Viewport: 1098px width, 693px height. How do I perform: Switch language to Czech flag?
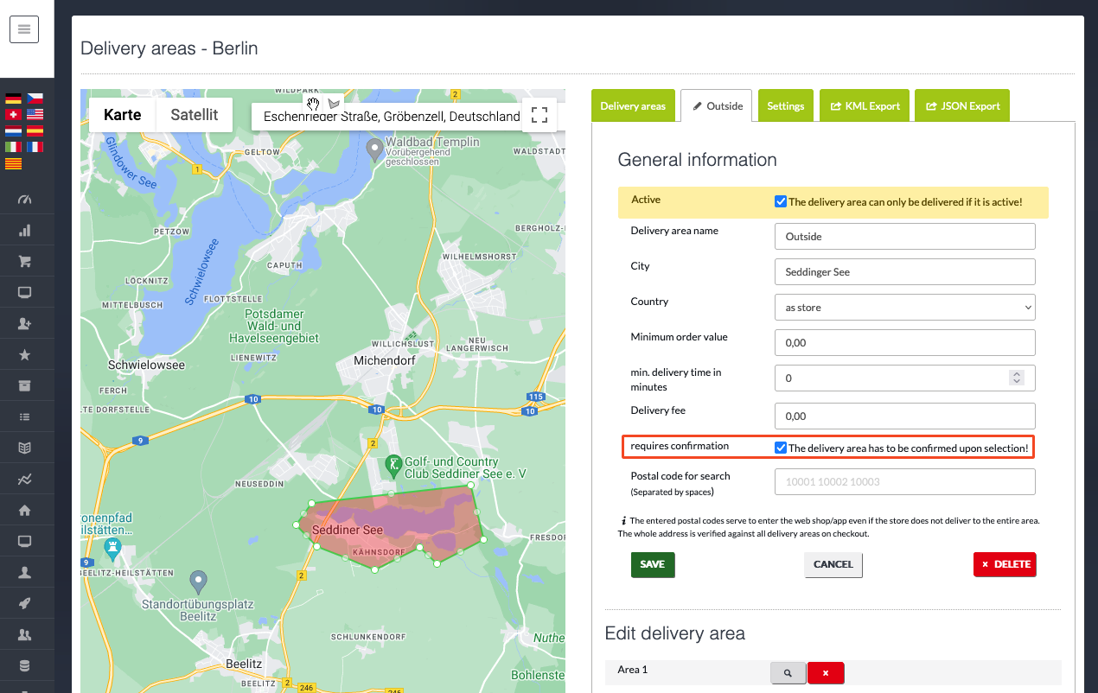coord(35,99)
